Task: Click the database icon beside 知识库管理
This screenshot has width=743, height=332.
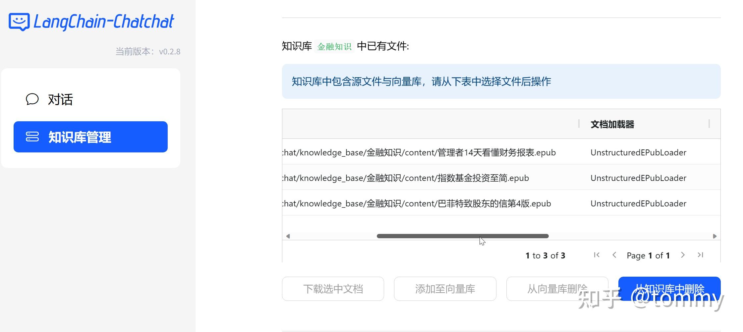Action: point(32,137)
